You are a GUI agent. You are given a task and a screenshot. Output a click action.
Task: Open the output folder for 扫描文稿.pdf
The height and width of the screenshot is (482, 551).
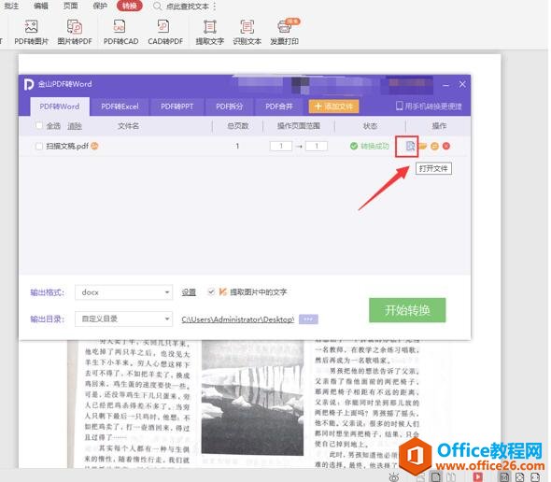pyautogui.click(x=423, y=146)
